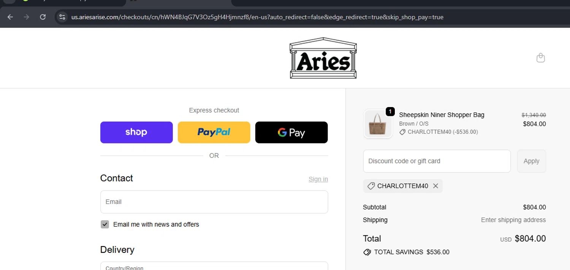This screenshot has height=270, width=570.
Task: Click the Sign in link
Action: pyautogui.click(x=318, y=179)
